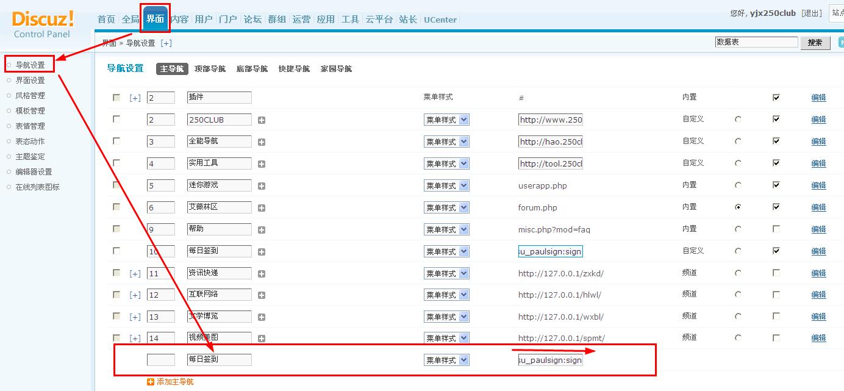Switch to 主导航 tab
This screenshot has height=391, width=844.
[x=172, y=69]
